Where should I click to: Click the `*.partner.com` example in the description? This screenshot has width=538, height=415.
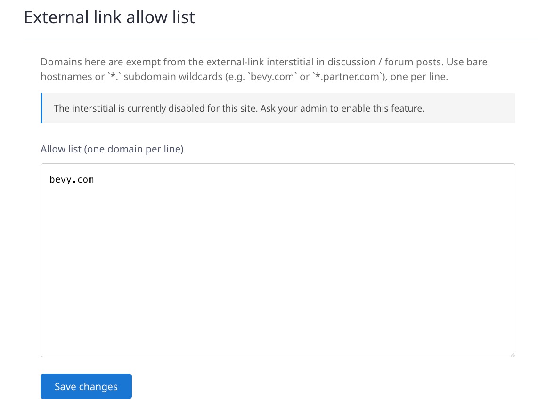[x=346, y=77]
